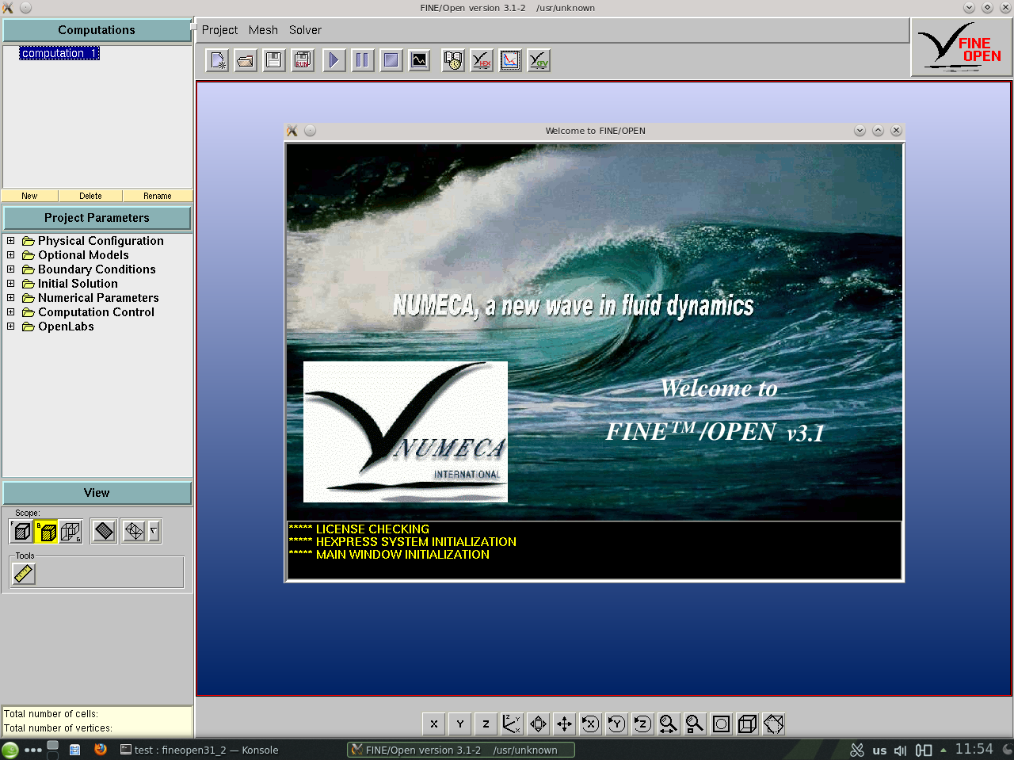Select zoom in/out magnifier tool
The height and width of the screenshot is (760, 1014).
669,724
